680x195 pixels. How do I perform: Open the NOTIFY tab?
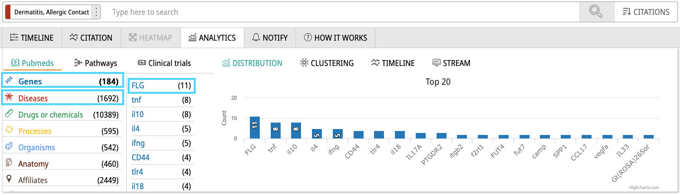[270, 38]
